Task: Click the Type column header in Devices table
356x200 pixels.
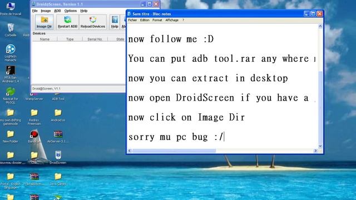Action: [70, 39]
